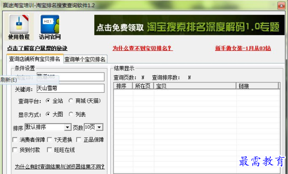Click the 淘宝ID input field

click(70, 77)
